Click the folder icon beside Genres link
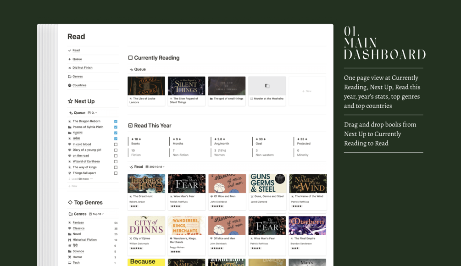 70,77
